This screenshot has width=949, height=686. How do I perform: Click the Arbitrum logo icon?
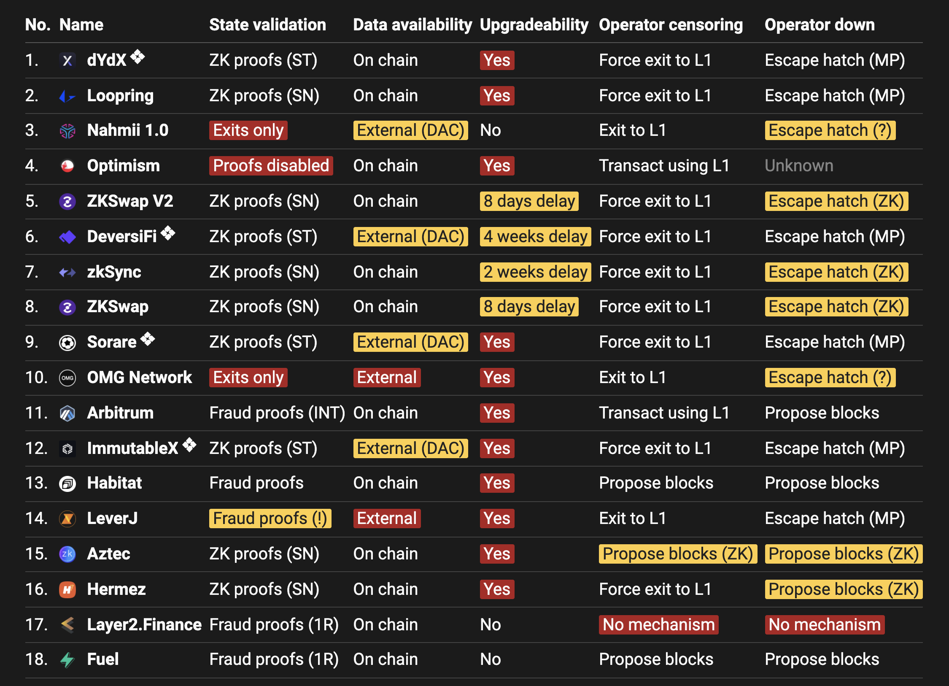(67, 413)
